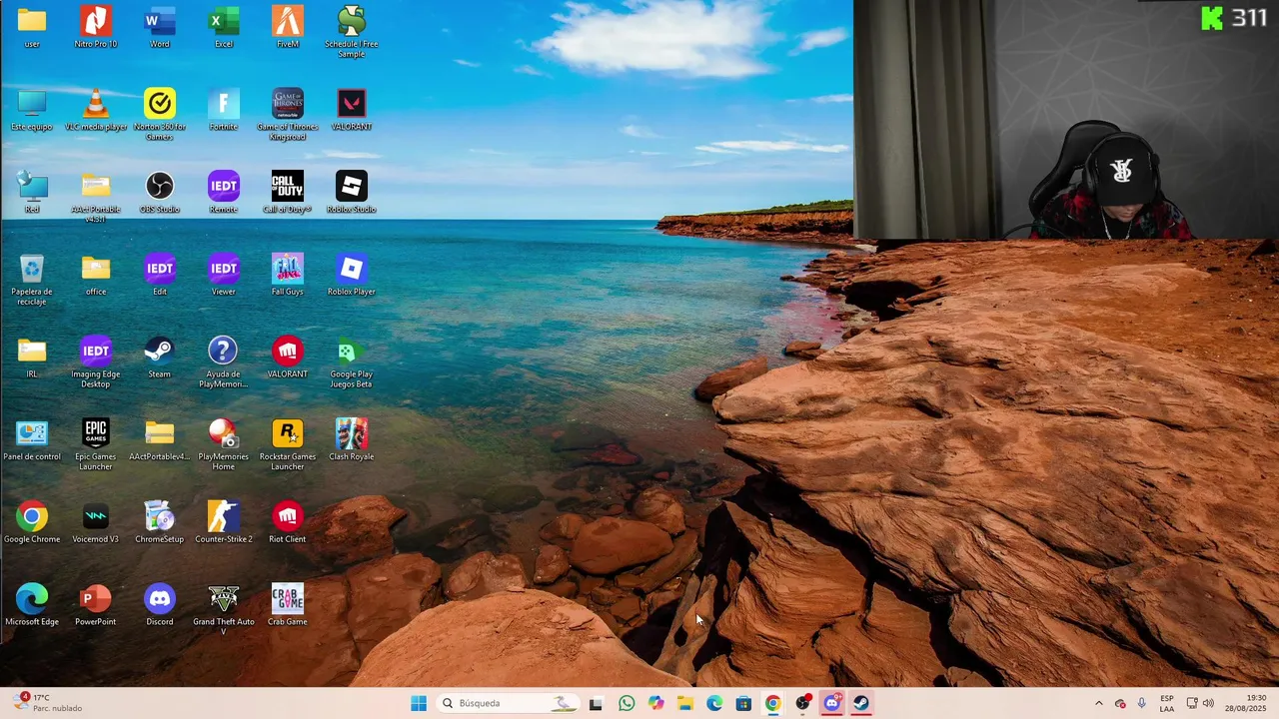Open volume and network quick settings
Screen dimensions: 1279x719
click(x=1200, y=703)
